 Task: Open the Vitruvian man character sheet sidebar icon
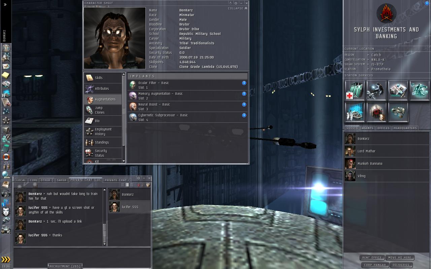[x=6, y=48]
